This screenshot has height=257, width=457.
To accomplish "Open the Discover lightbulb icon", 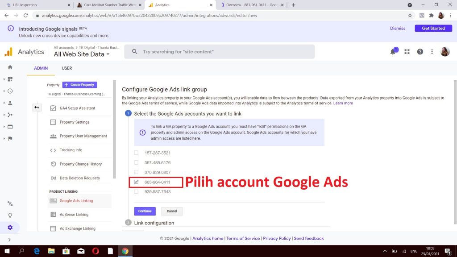I will point(10,216).
